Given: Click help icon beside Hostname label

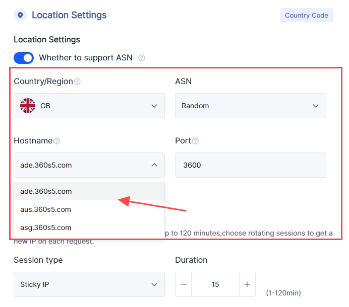Looking at the screenshot, I should (x=56, y=141).
